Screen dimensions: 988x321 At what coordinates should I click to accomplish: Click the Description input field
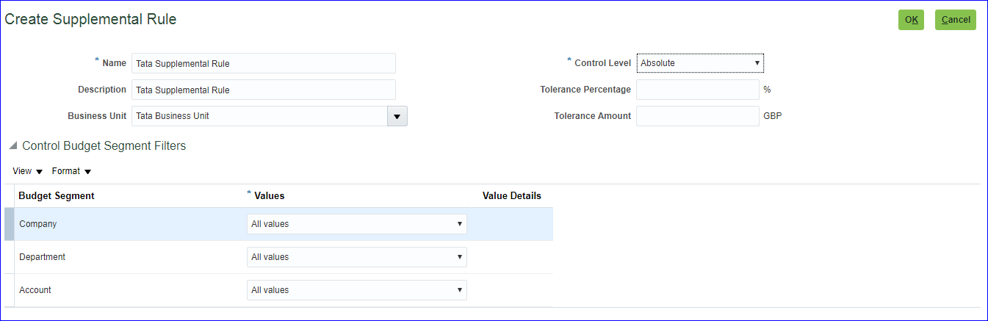pos(263,90)
